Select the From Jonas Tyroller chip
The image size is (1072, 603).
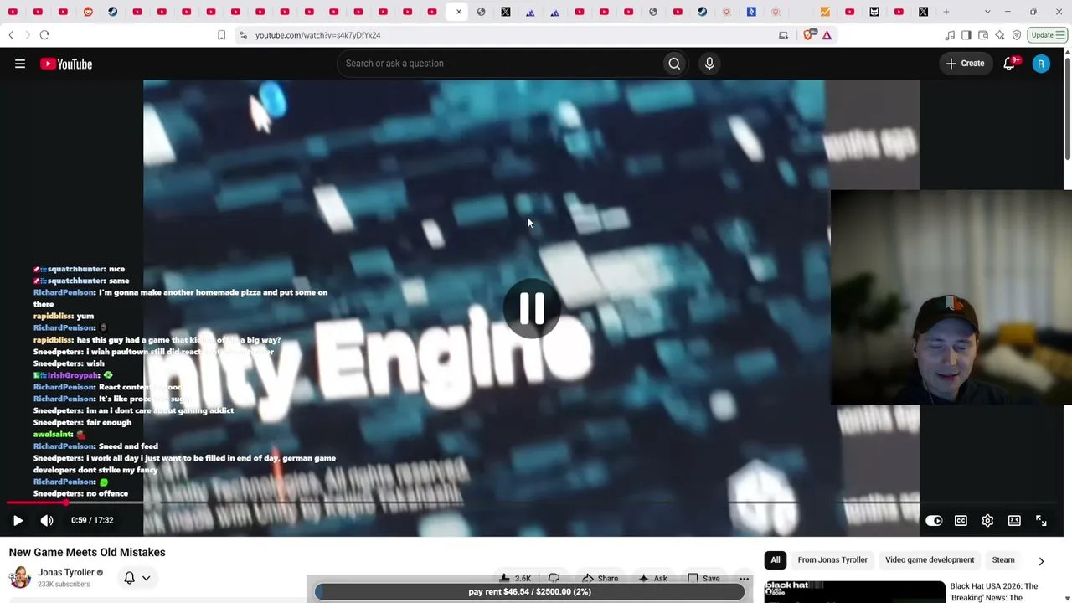(x=832, y=560)
